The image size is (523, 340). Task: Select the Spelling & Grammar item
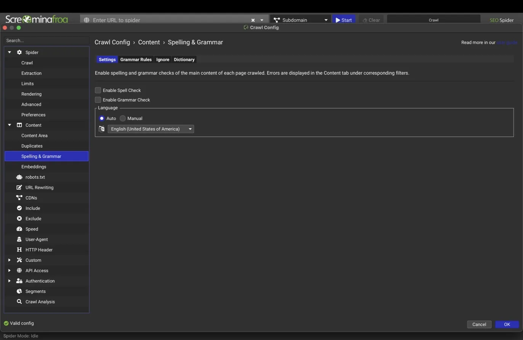tap(47, 156)
